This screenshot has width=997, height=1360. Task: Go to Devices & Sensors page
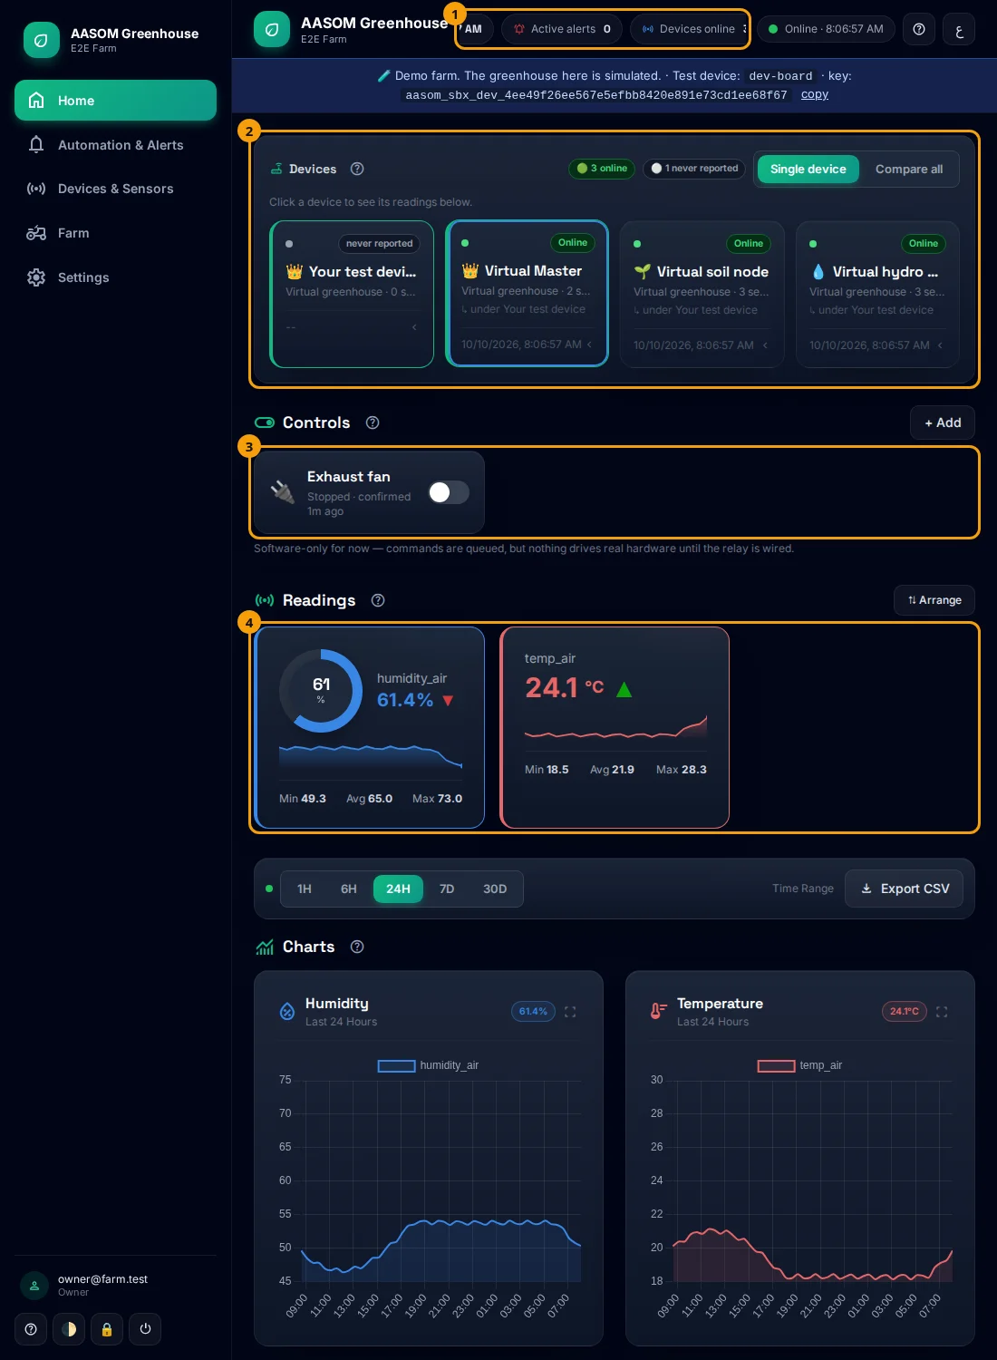coord(115,189)
